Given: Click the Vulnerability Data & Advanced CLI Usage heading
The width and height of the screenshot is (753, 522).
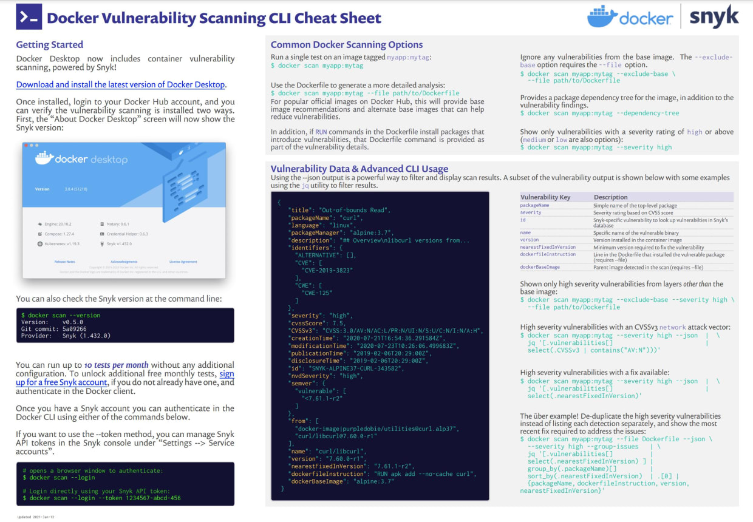Looking at the screenshot, I should pos(359,169).
